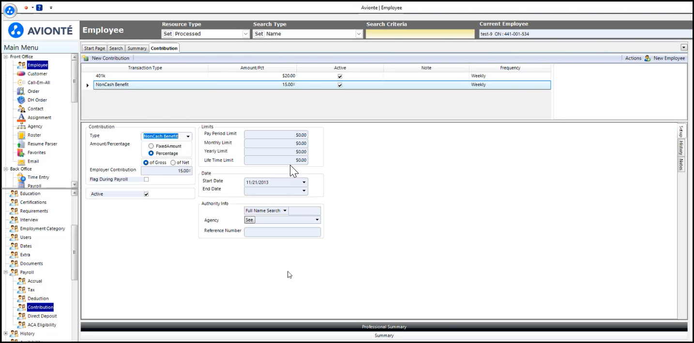
Task: Open the Notes vertical side tab
Action: (x=681, y=164)
